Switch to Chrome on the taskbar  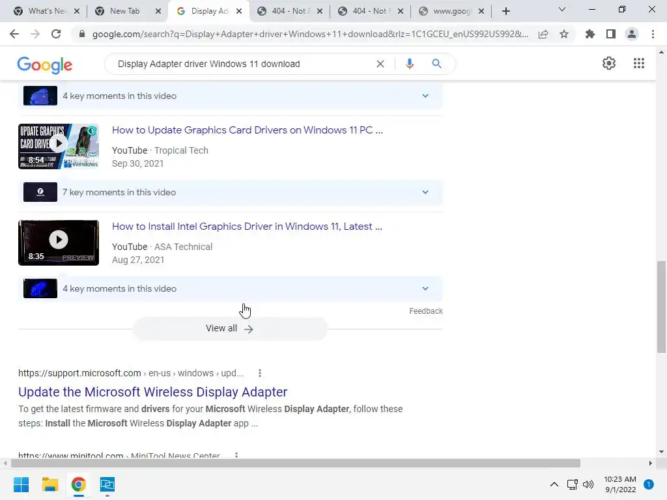pos(79,484)
